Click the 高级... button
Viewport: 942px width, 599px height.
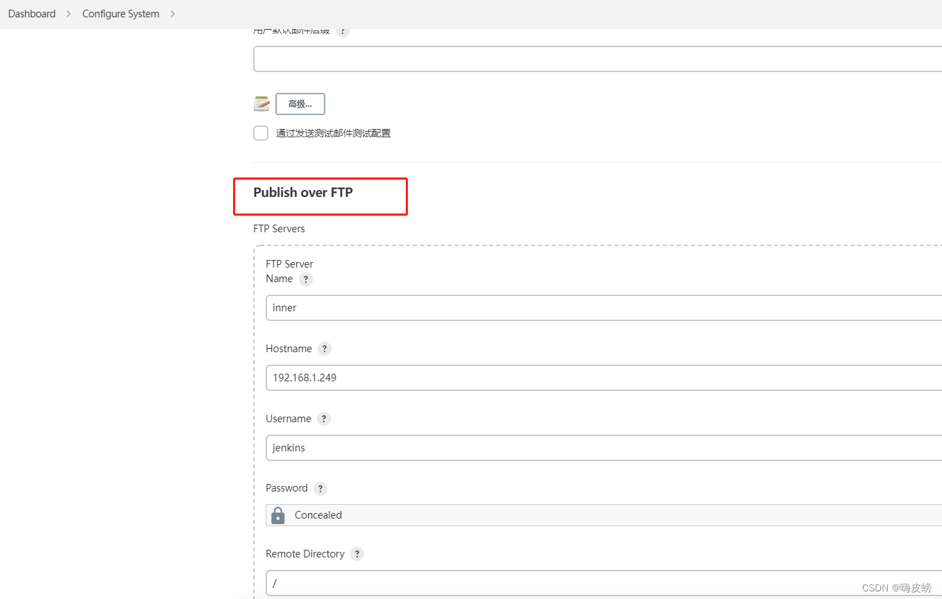(300, 103)
